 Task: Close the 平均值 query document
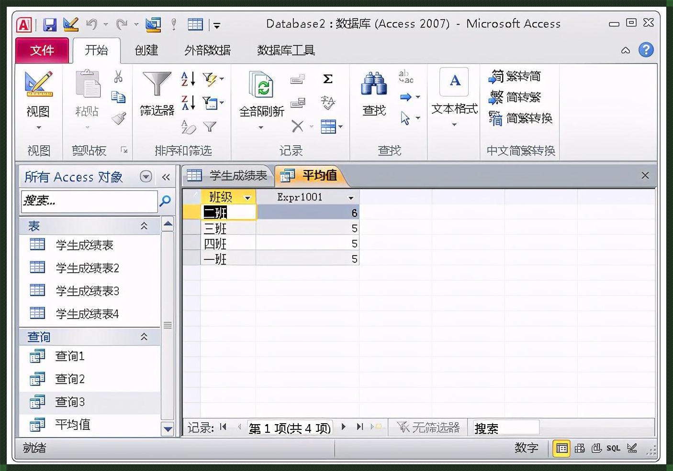[645, 175]
